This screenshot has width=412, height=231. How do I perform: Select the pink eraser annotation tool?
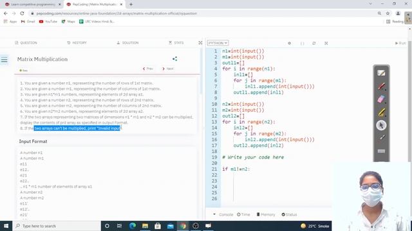pos(381,99)
